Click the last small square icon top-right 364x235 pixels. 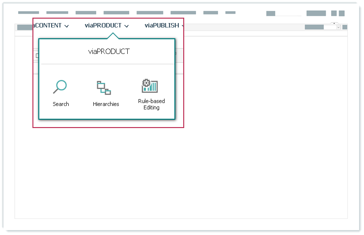[x=341, y=14]
